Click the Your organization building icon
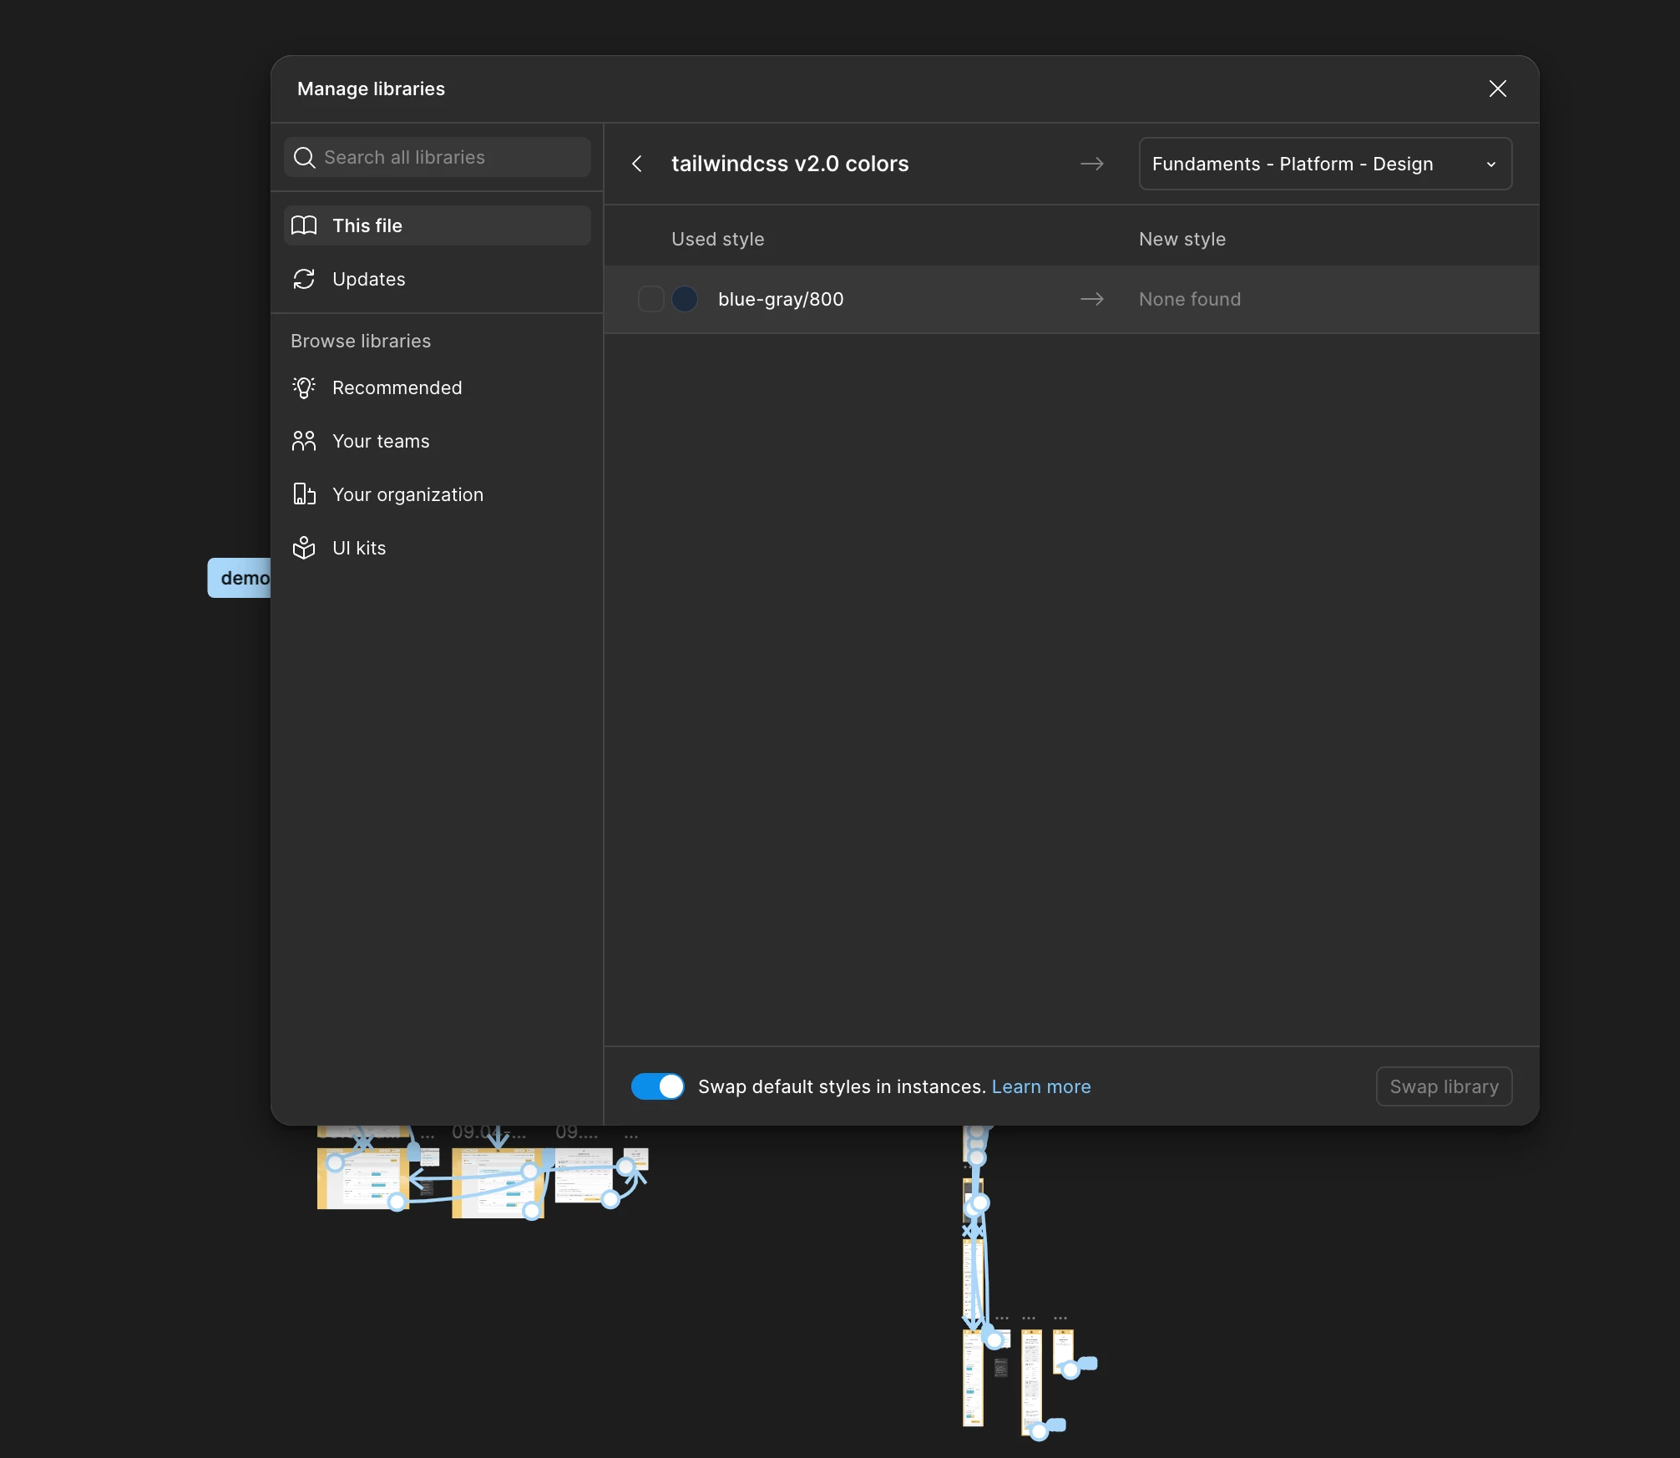Screen dimensions: 1680x1458 (304, 494)
